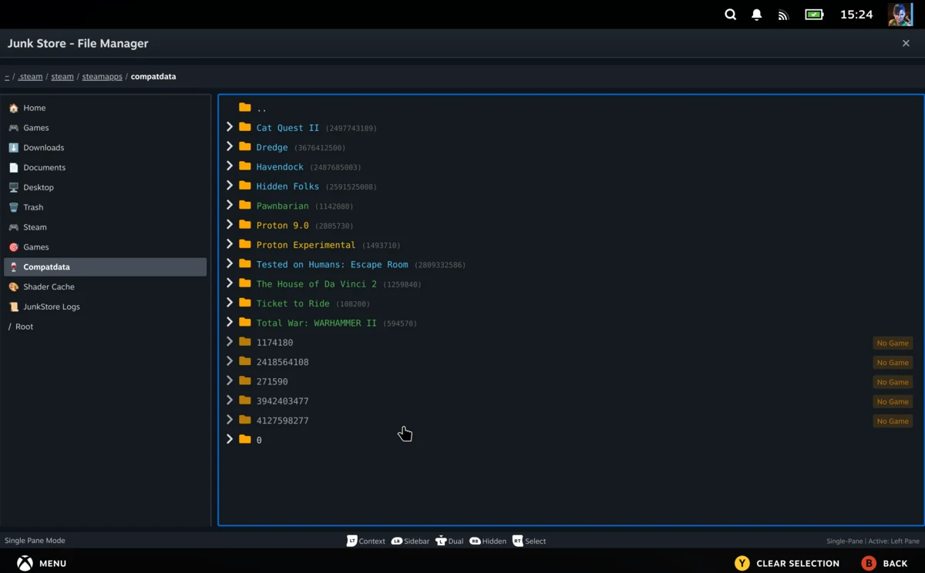The image size is (925, 573).
Task: Click the red target Games sidebar icon
Action: pyautogui.click(x=13, y=247)
